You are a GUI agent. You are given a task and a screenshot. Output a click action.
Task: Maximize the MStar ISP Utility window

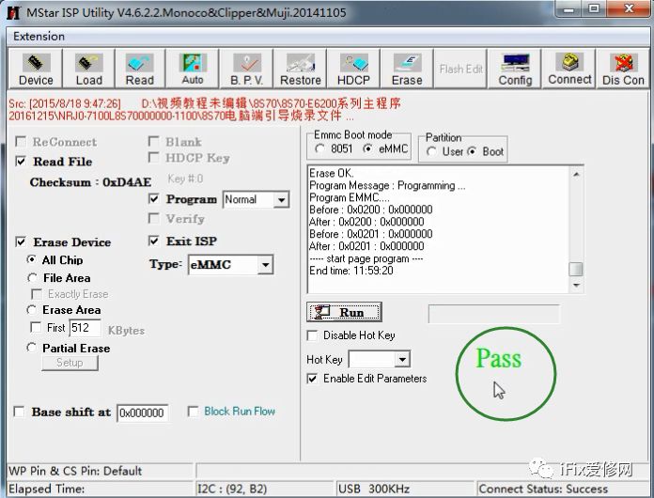pos(595,9)
